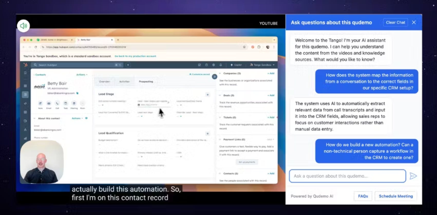Mute the video with the speaker icon

tap(23, 26)
